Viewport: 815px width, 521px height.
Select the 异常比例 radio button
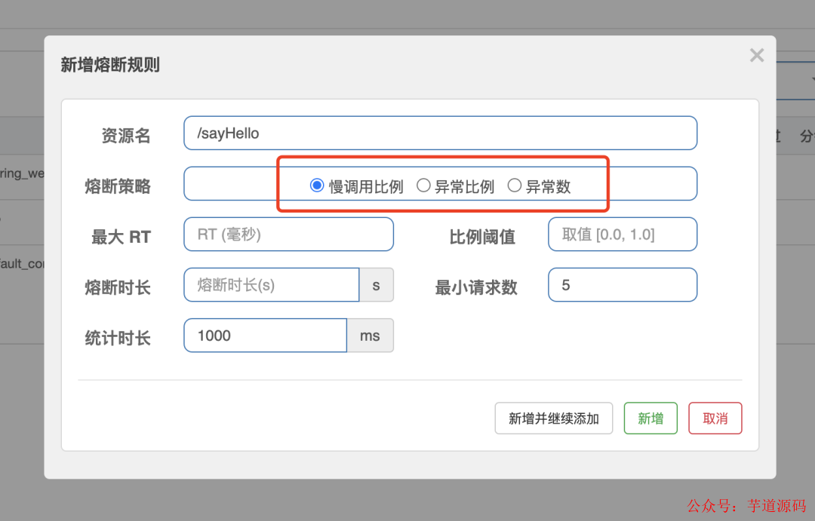[x=423, y=186]
